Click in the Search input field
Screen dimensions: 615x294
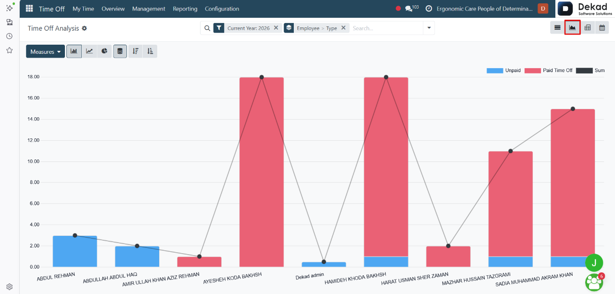(386, 28)
